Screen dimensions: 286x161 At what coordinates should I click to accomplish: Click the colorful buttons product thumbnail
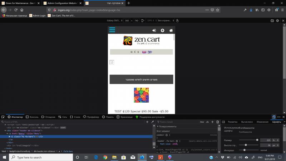[141, 95]
